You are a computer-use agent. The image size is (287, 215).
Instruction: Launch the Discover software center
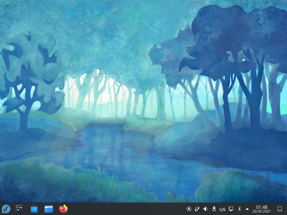point(34,209)
